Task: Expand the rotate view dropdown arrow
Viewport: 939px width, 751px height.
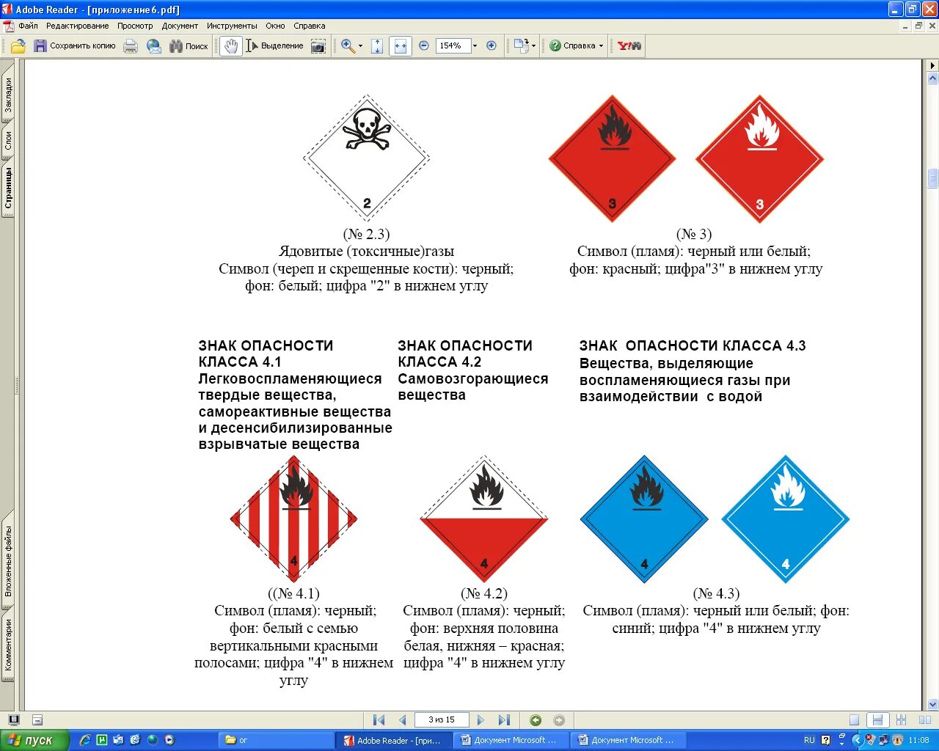Action: point(533,45)
